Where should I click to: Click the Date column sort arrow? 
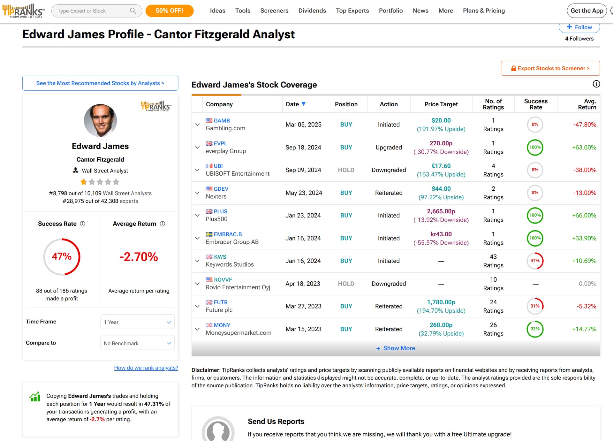[x=304, y=104]
